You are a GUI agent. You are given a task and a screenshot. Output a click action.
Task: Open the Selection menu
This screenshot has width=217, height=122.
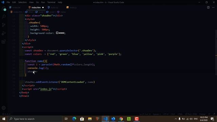click(x=22, y=2)
